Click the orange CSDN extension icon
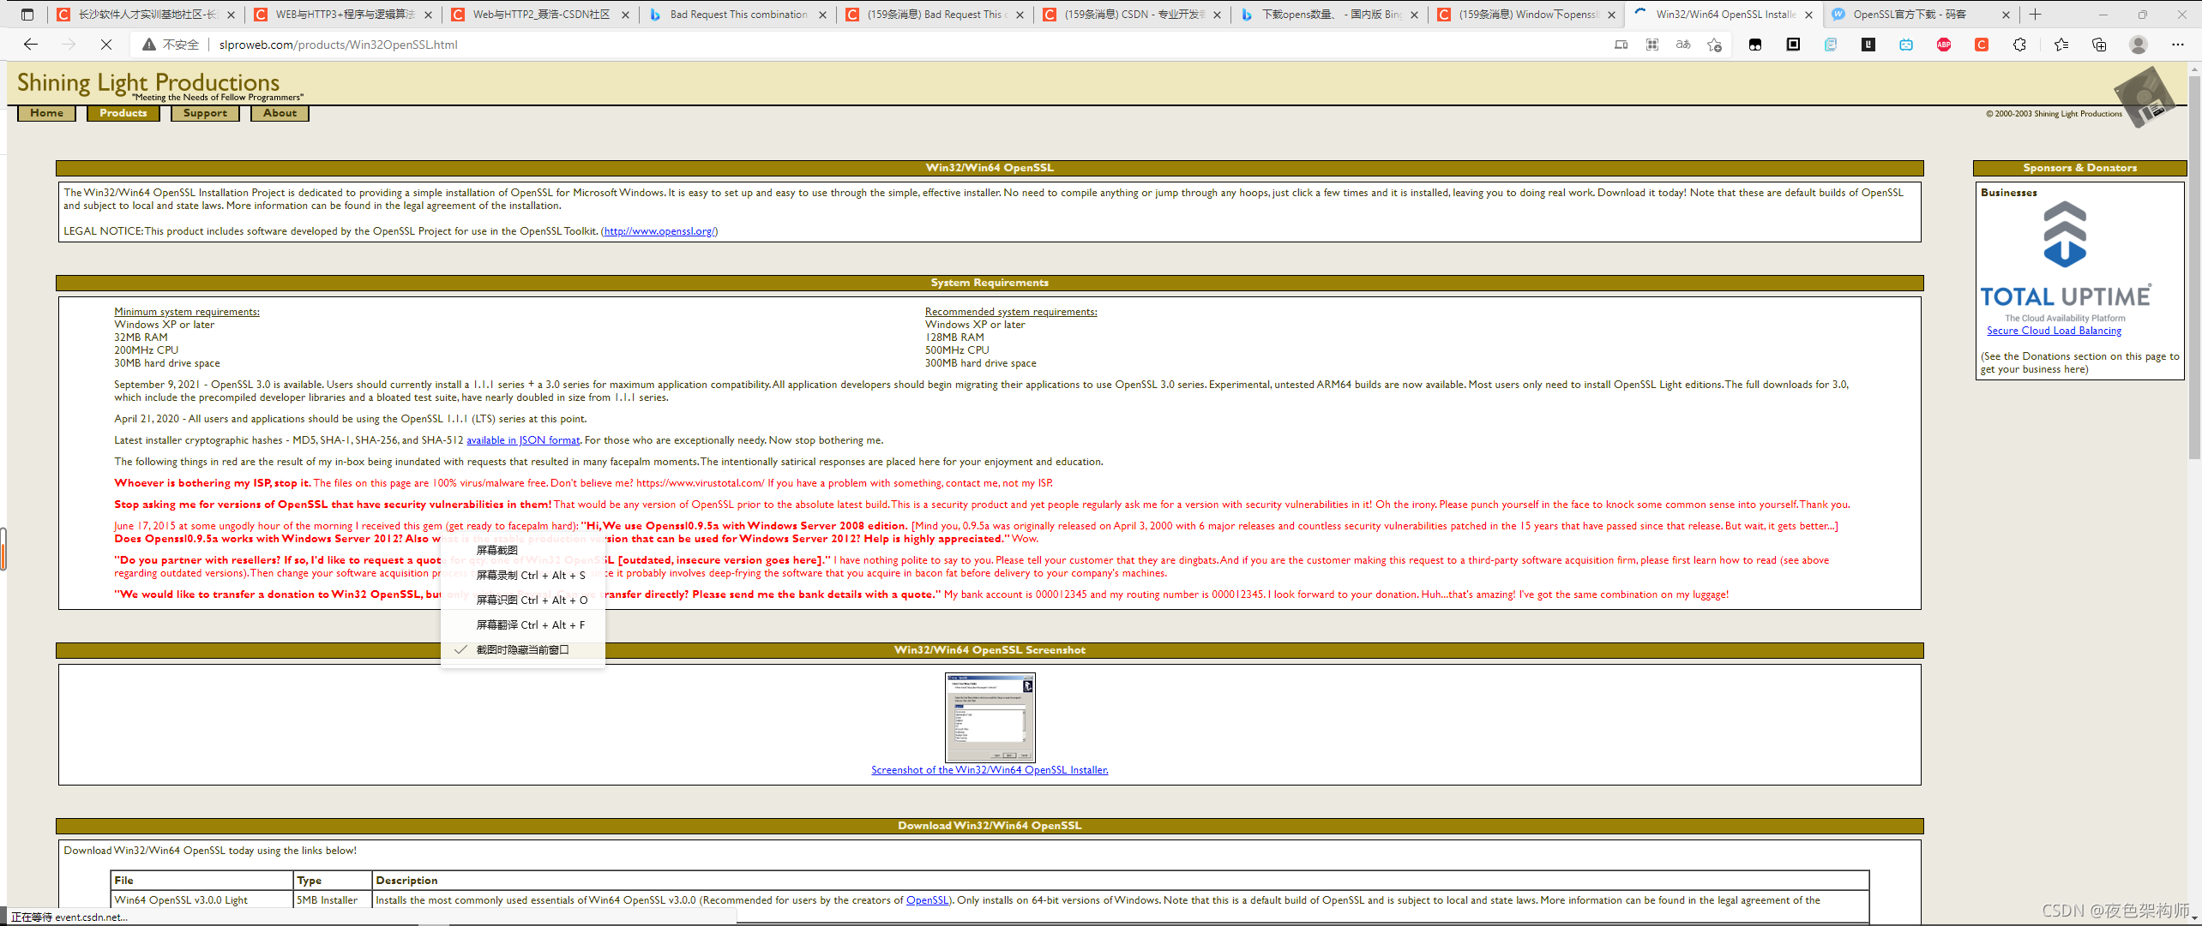2202x926 pixels. point(1982,45)
